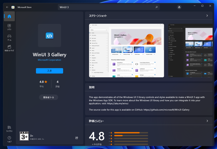The height and width of the screenshot is (149, 217).
Task: Click the 入手 (Get) button
Action: pos(49,71)
